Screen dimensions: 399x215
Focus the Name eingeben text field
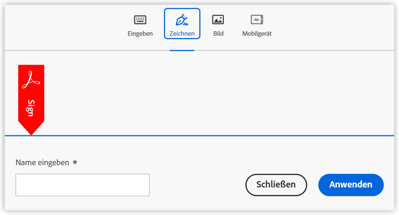83,185
